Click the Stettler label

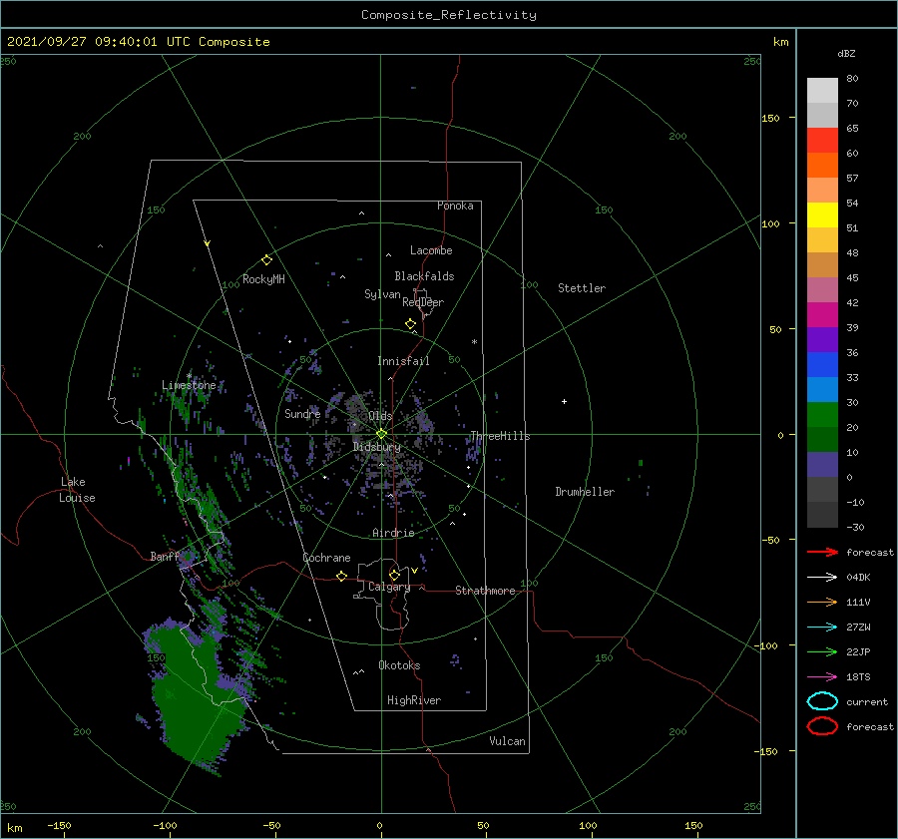[x=582, y=288]
